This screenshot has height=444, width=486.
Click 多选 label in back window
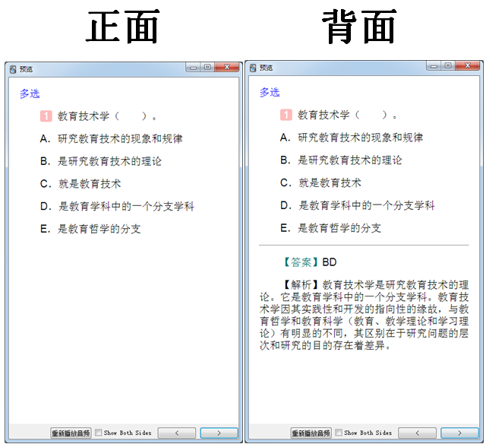[270, 92]
